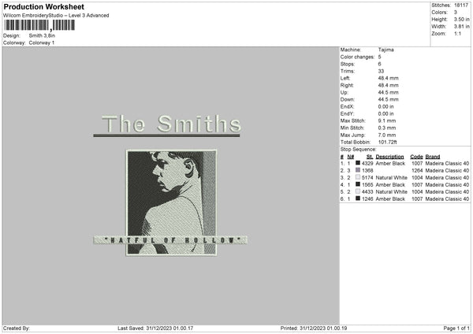Click the Description column header
Image resolution: width=473 pixels, height=334 pixels.
point(389,157)
